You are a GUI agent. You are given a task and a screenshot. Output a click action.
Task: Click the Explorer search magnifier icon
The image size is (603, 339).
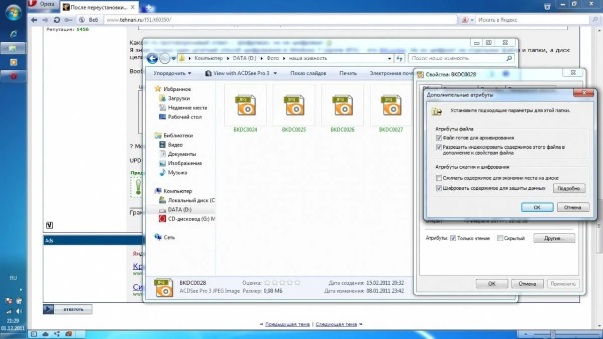(x=509, y=58)
